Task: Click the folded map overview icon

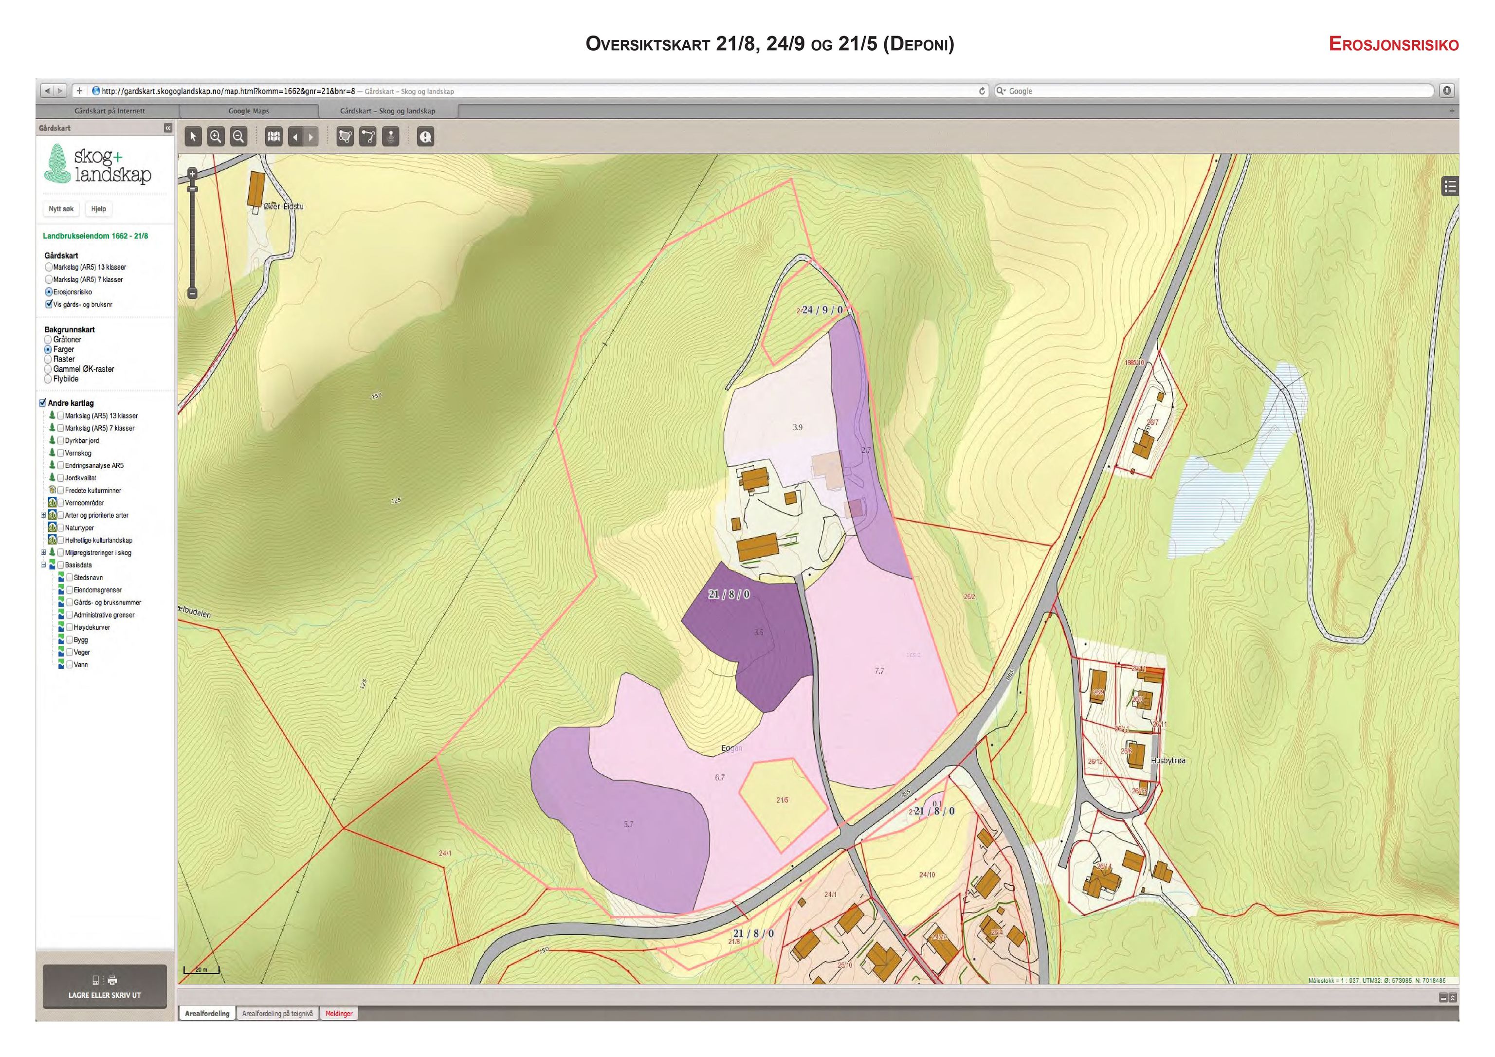Action: tap(274, 137)
